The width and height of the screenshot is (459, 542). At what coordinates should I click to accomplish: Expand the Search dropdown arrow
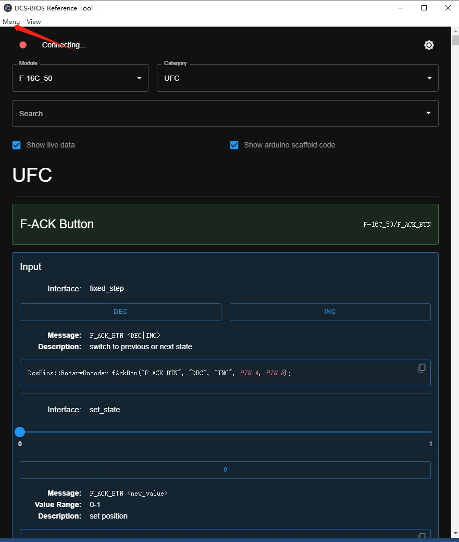coord(428,114)
